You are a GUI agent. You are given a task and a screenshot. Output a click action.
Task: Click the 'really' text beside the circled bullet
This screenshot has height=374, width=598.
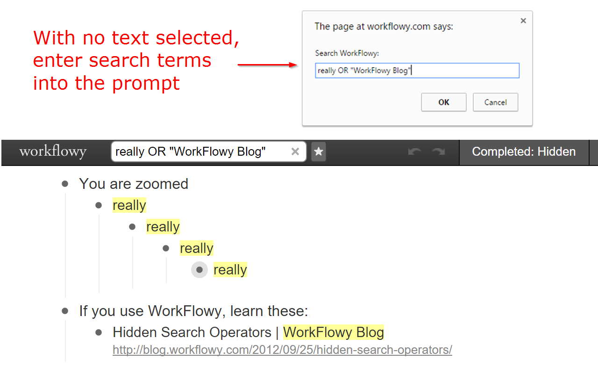tap(230, 270)
